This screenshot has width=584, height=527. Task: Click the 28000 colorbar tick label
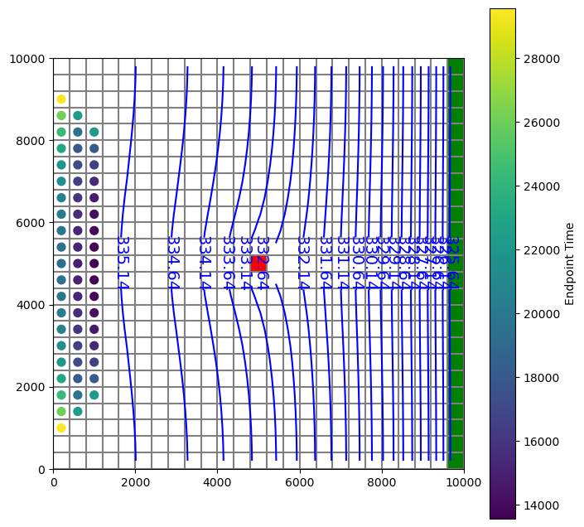(542, 59)
